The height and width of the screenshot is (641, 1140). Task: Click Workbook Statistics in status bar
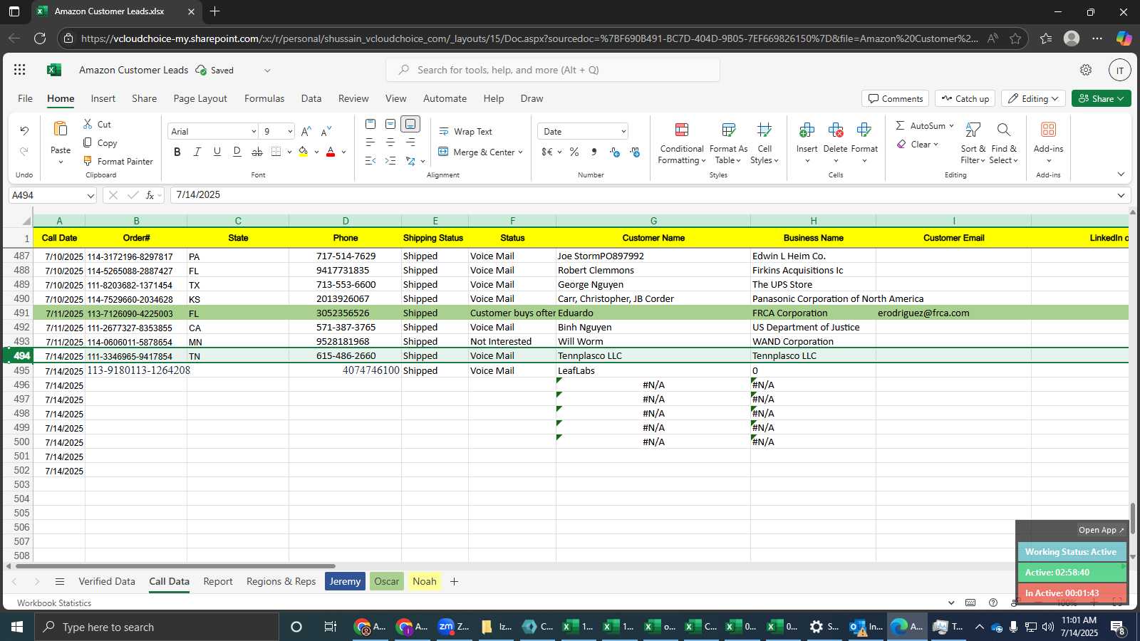54,603
